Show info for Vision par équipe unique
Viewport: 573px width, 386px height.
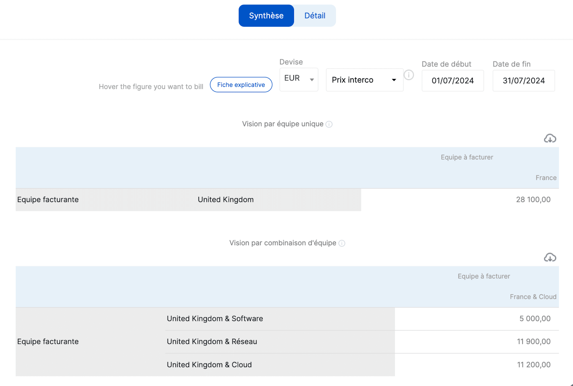[329, 124]
